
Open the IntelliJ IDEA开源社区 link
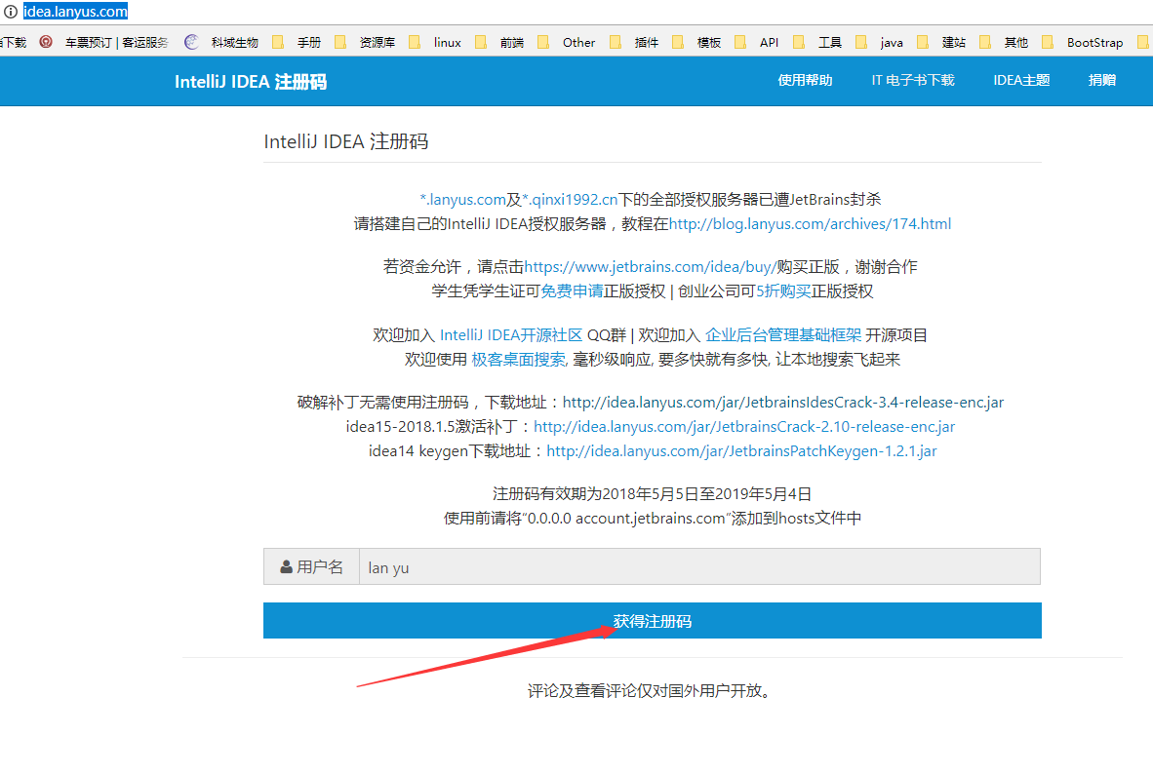pos(511,335)
